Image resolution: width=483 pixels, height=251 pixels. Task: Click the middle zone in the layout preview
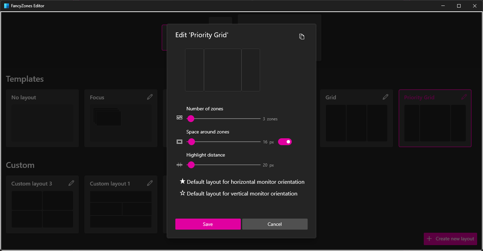223,70
